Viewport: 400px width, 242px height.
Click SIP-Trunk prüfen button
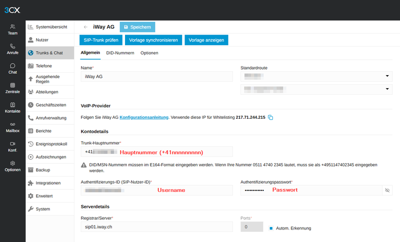[101, 40]
